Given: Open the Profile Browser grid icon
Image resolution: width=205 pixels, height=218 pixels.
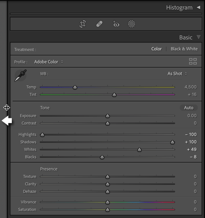Looking at the screenshot, I should coord(193,61).
